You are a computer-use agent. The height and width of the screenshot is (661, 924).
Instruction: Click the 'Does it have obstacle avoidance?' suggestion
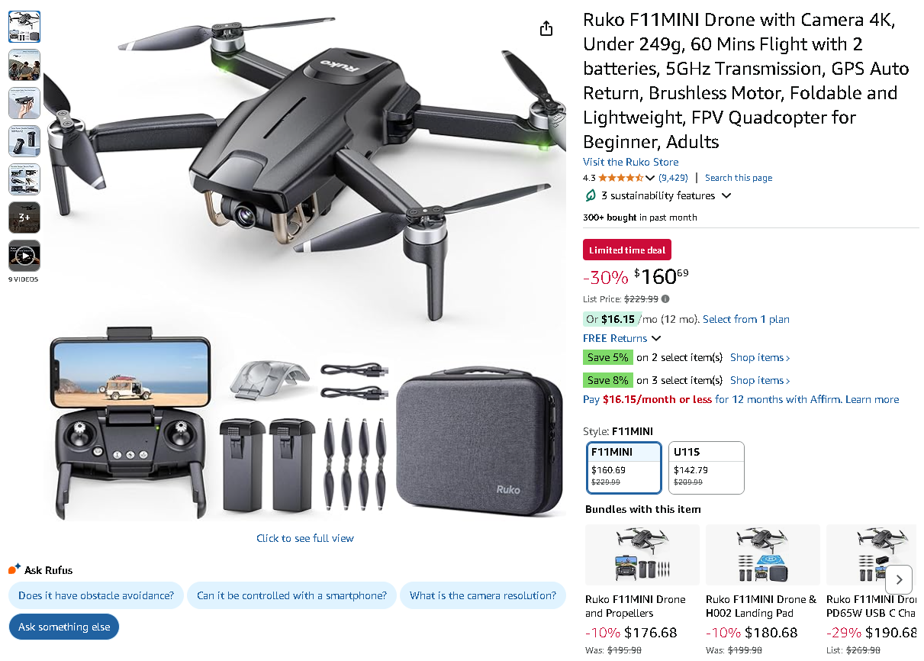point(96,595)
